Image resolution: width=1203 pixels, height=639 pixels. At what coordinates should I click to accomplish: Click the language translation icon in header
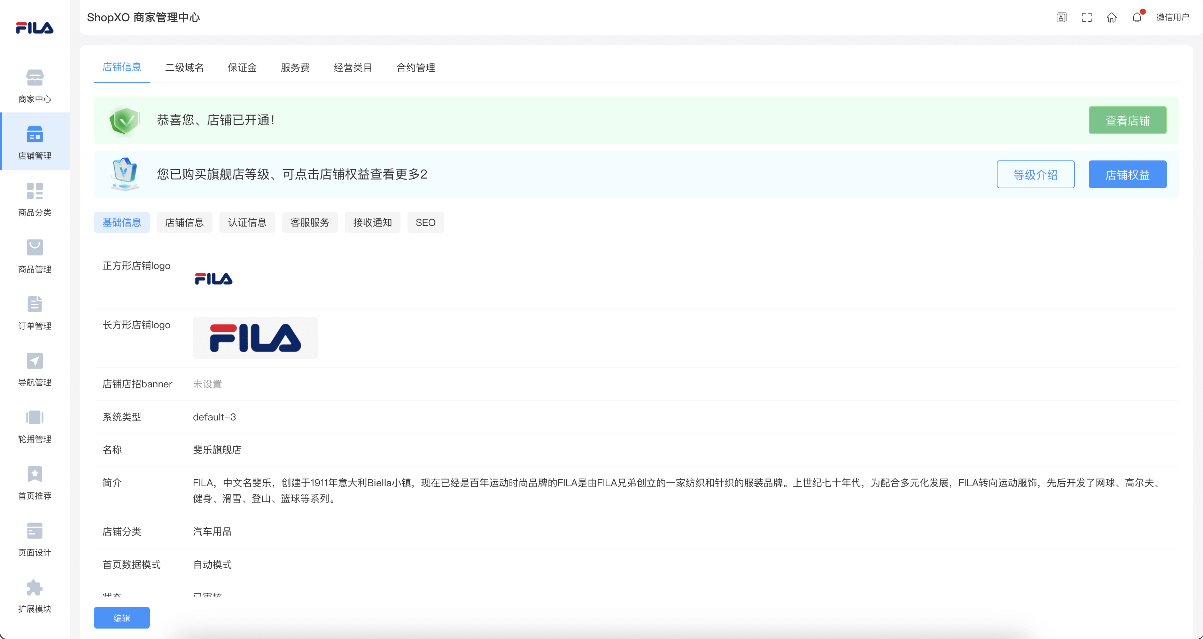tap(1062, 17)
